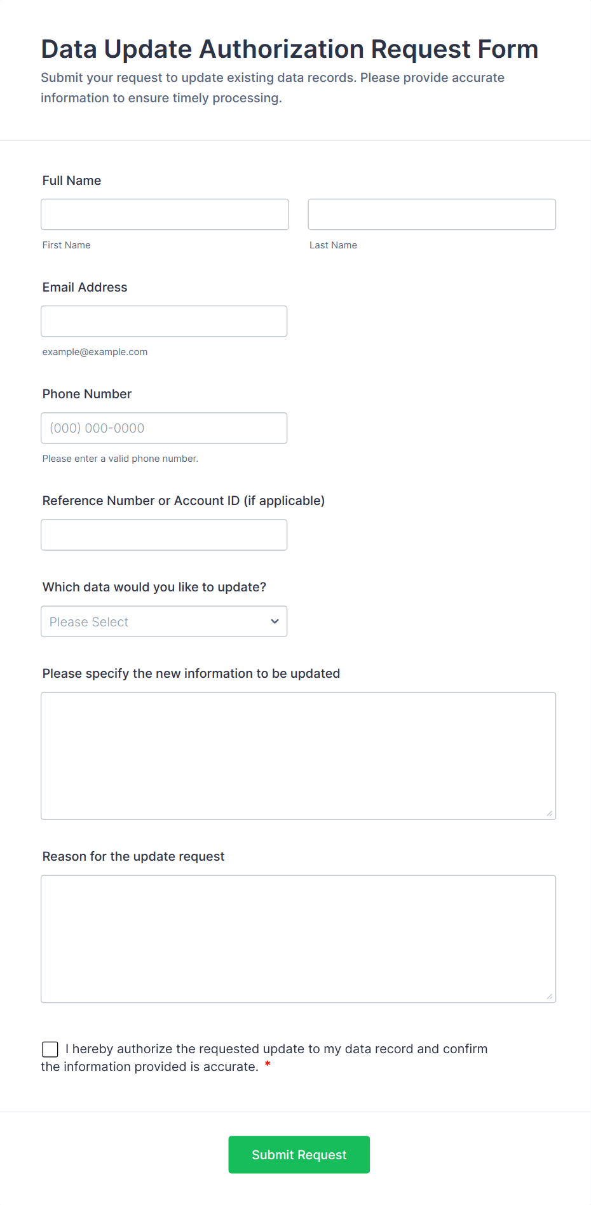
Task: Click the 'I hereby authorize' statement text
Action: click(x=276, y=1049)
